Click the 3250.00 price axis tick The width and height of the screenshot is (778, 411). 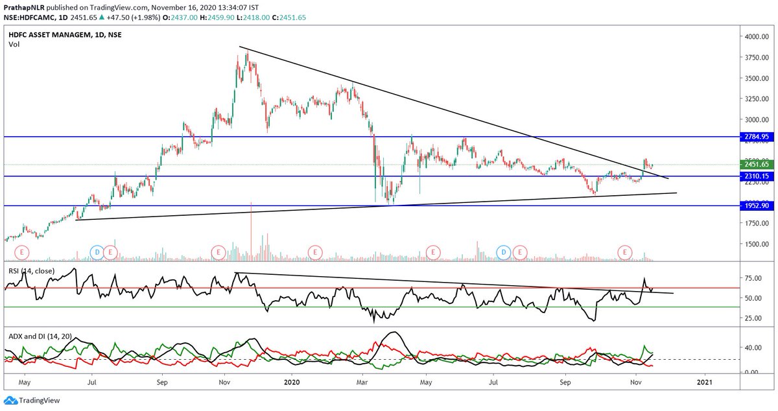point(758,99)
